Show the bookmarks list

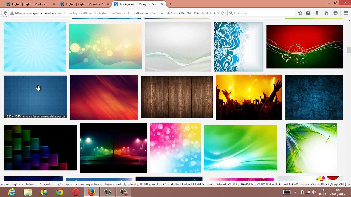308,13
